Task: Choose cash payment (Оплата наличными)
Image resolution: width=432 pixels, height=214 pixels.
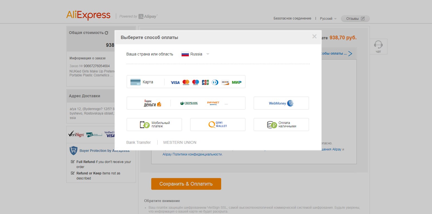Action: 281,125
